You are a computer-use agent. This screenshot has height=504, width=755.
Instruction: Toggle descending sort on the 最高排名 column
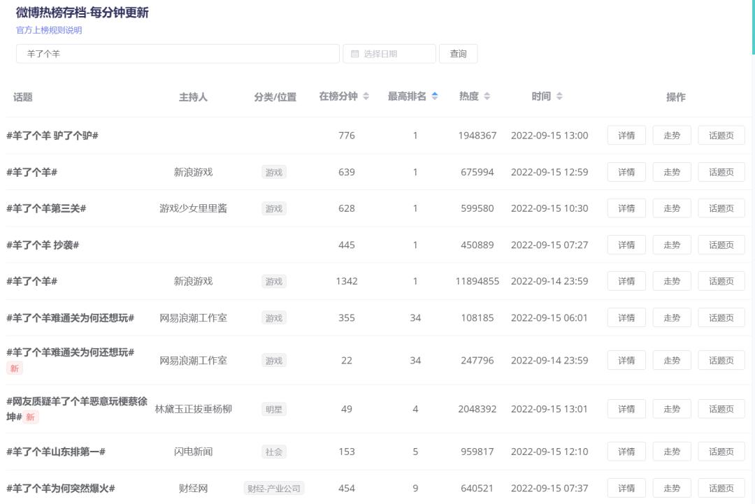tap(435, 99)
